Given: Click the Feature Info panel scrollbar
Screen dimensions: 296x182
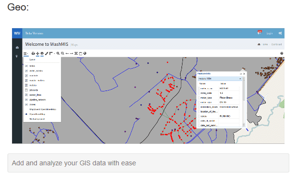Looking at the screenshot, I should [x=244, y=101].
